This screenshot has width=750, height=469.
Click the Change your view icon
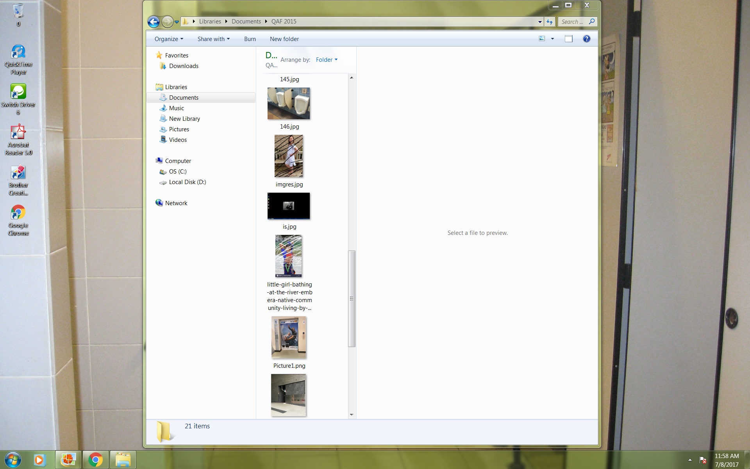point(542,39)
